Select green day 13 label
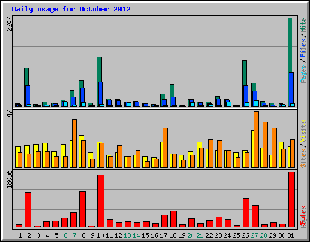The height and width of the screenshot is (242, 310). (127, 235)
